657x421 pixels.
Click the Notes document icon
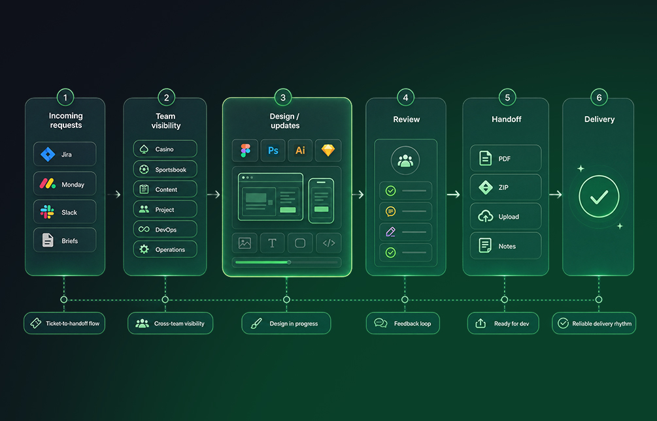(x=485, y=245)
